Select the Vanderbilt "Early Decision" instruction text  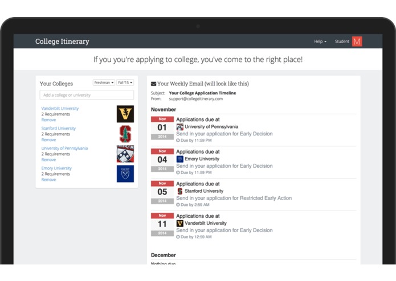pyautogui.click(x=224, y=230)
